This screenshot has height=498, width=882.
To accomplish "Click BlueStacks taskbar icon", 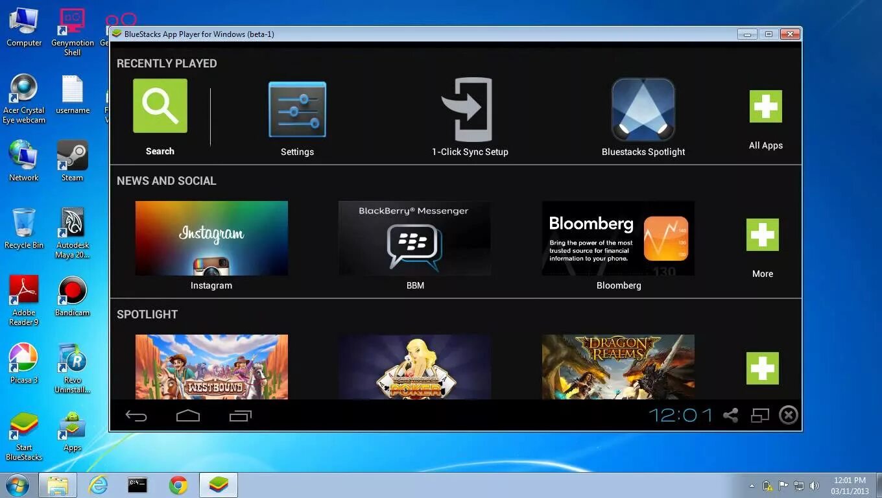I will point(219,485).
